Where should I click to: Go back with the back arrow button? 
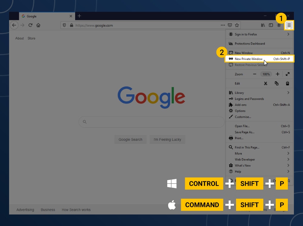(x=14, y=25)
